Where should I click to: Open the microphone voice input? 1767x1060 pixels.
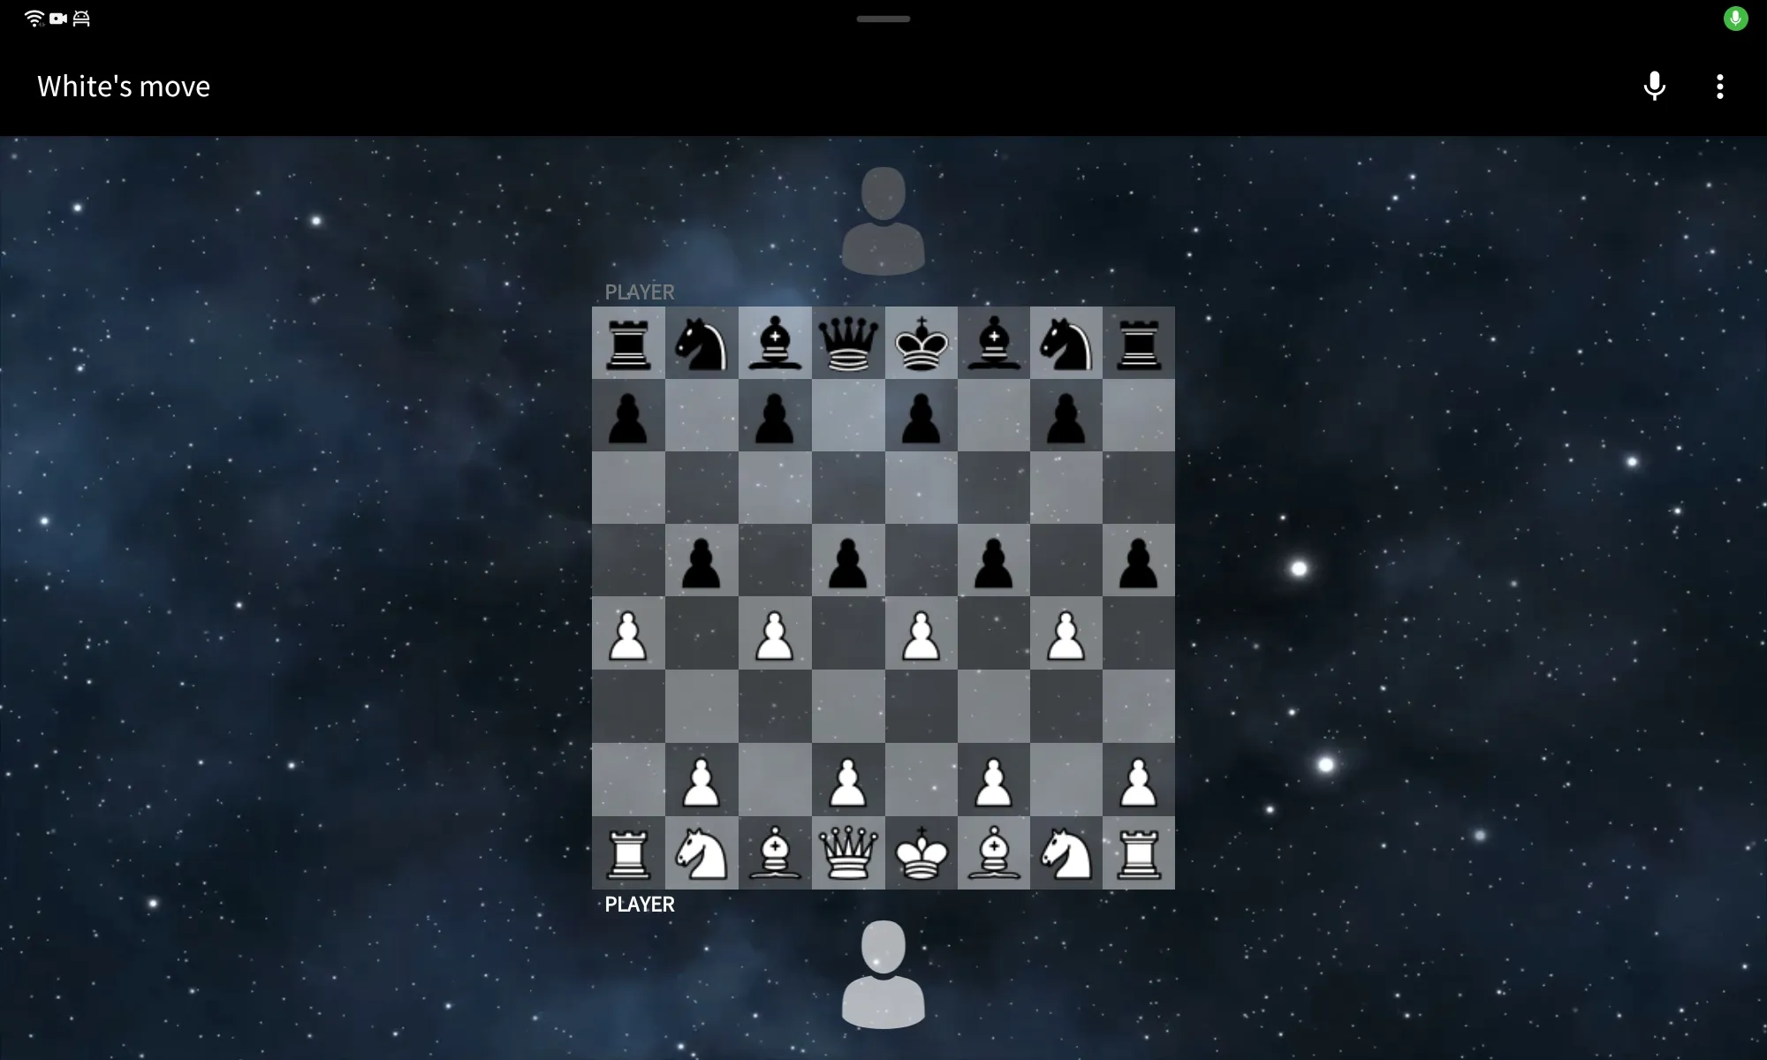click(1655, 85)
